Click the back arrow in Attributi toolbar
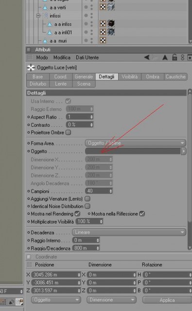This screenshot has width=192, height=311. 147,57
